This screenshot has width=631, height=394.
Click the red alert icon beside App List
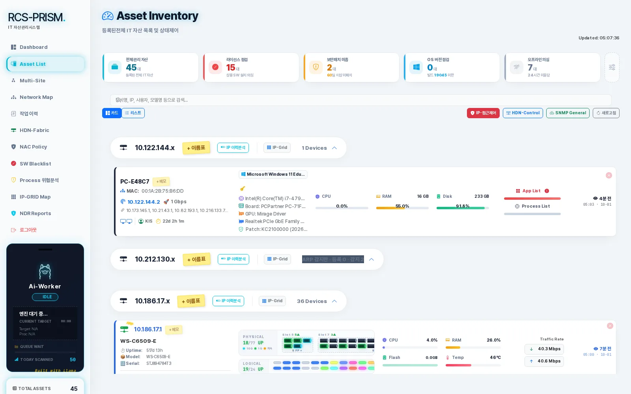click(x=547, y=191)
